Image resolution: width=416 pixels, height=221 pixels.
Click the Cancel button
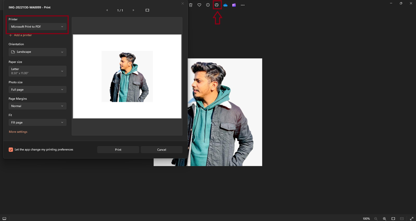pyautogui.click(x=162, y=150)
